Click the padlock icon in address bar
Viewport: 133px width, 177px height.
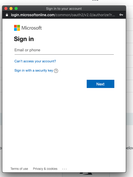(x=7, y=15)
